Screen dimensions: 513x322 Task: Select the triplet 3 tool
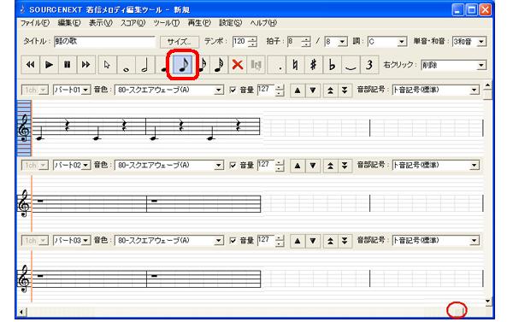[369, 65]
